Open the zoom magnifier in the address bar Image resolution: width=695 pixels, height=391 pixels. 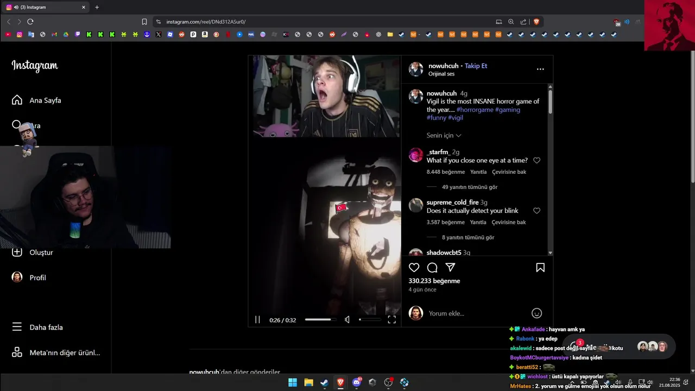(x=511, y=22)
